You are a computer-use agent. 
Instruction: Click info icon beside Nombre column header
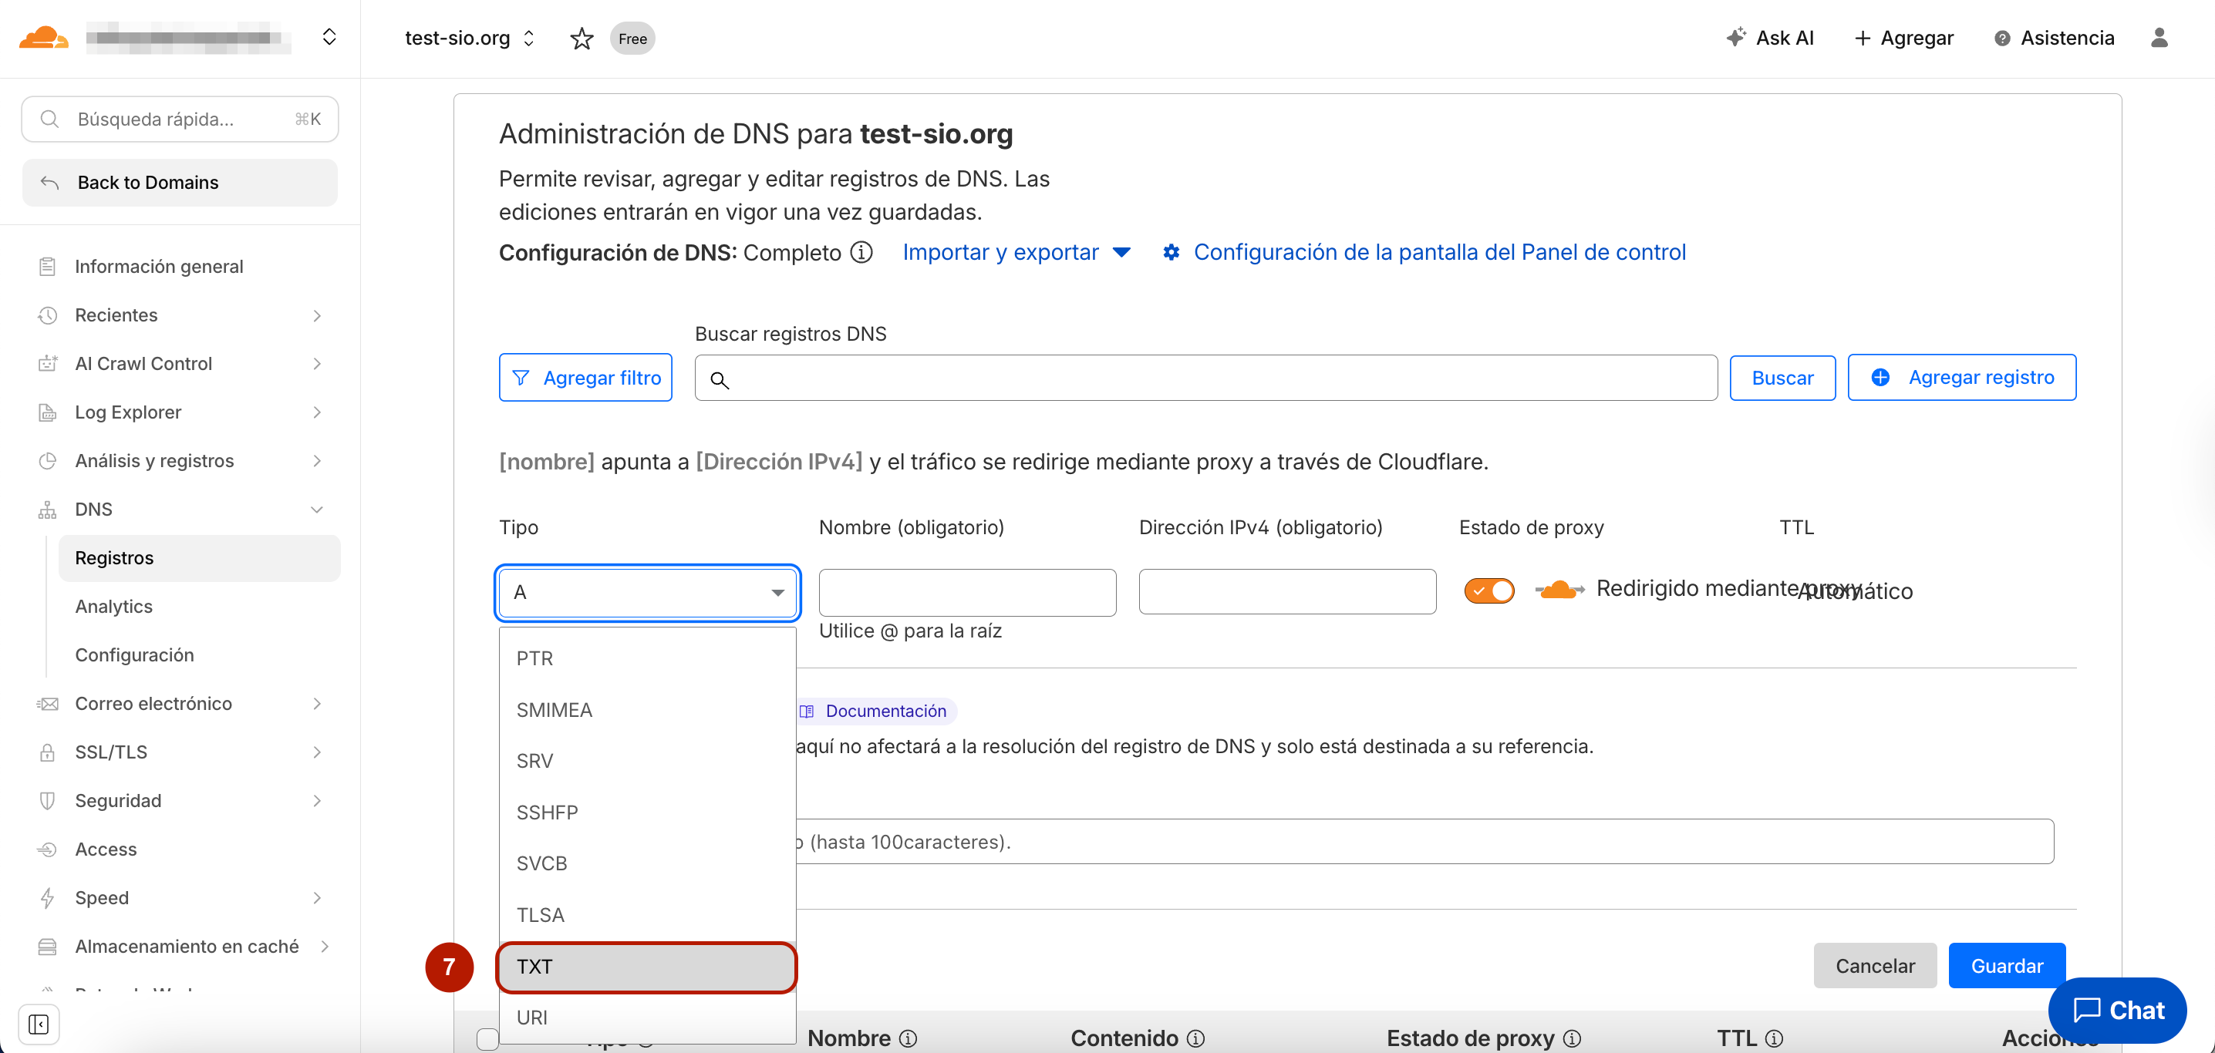pos(908,1038)
